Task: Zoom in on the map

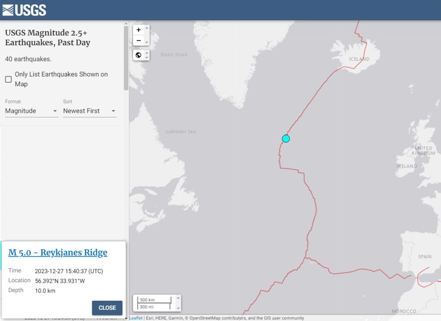Action: pyautogui.click(x=138, y=30)
